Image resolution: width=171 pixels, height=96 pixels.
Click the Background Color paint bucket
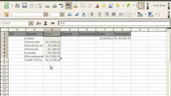140,14
